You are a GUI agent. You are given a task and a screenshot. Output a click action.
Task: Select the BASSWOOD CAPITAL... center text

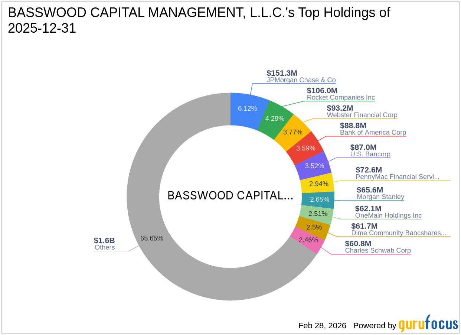230,195
